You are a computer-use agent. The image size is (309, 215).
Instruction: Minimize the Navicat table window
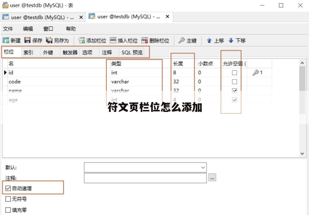click(x=262, y=5)
